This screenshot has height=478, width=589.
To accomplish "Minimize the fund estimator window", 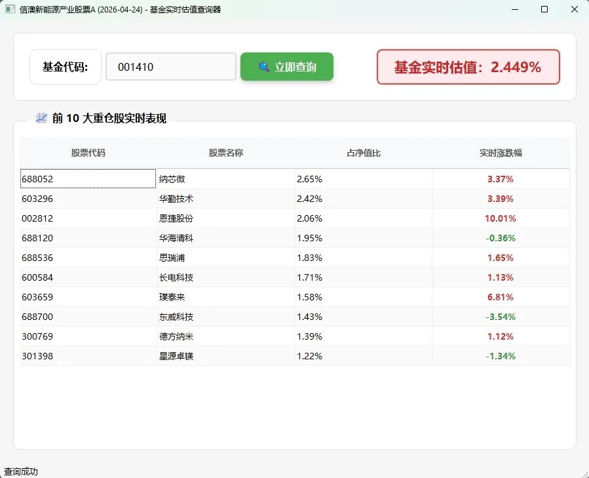I will (515, 9).
